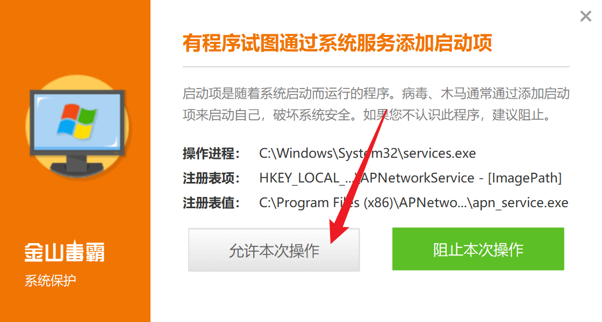Click the APNetworkService ImagePath registry key text
This screenshot has height=322, width=602.
coord(411,178)
